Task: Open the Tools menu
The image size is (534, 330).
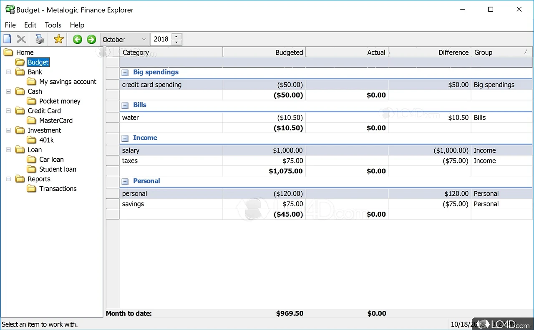Action: point(53,25)
